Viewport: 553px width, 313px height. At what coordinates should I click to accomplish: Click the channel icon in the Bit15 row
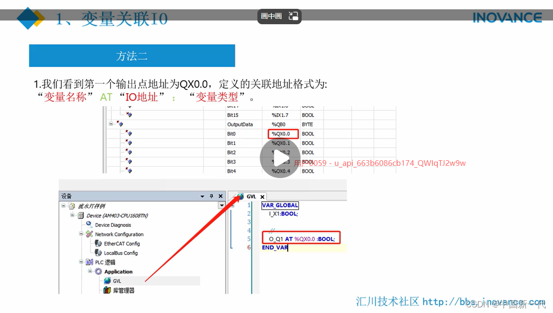point(129,114)
